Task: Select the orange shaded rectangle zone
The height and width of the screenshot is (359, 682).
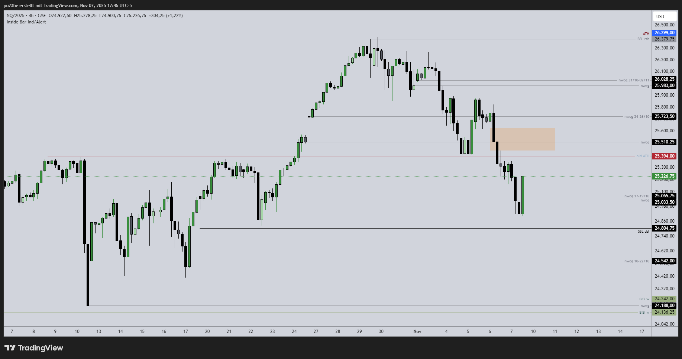Action: tap(523, 139)
